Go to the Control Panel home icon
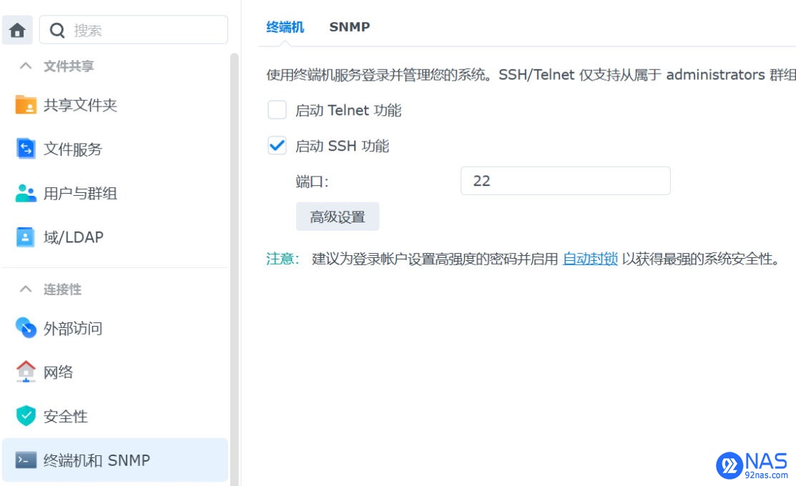 17,30
